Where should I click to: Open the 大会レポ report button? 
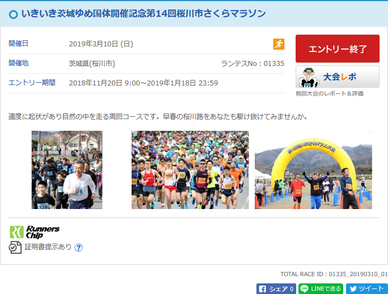337,77
